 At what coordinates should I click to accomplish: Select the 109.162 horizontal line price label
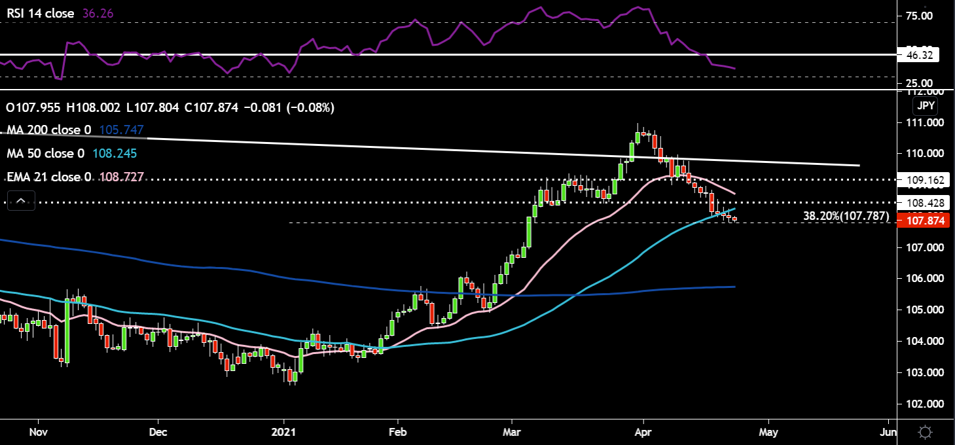click(922, 179)
